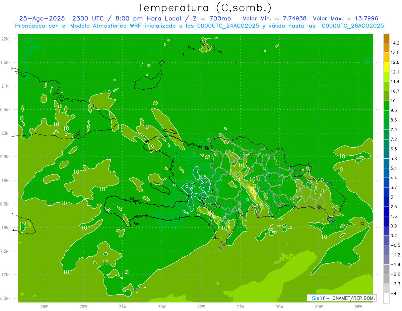Click the colorbar label '11.4'

(x=395, y=82)
